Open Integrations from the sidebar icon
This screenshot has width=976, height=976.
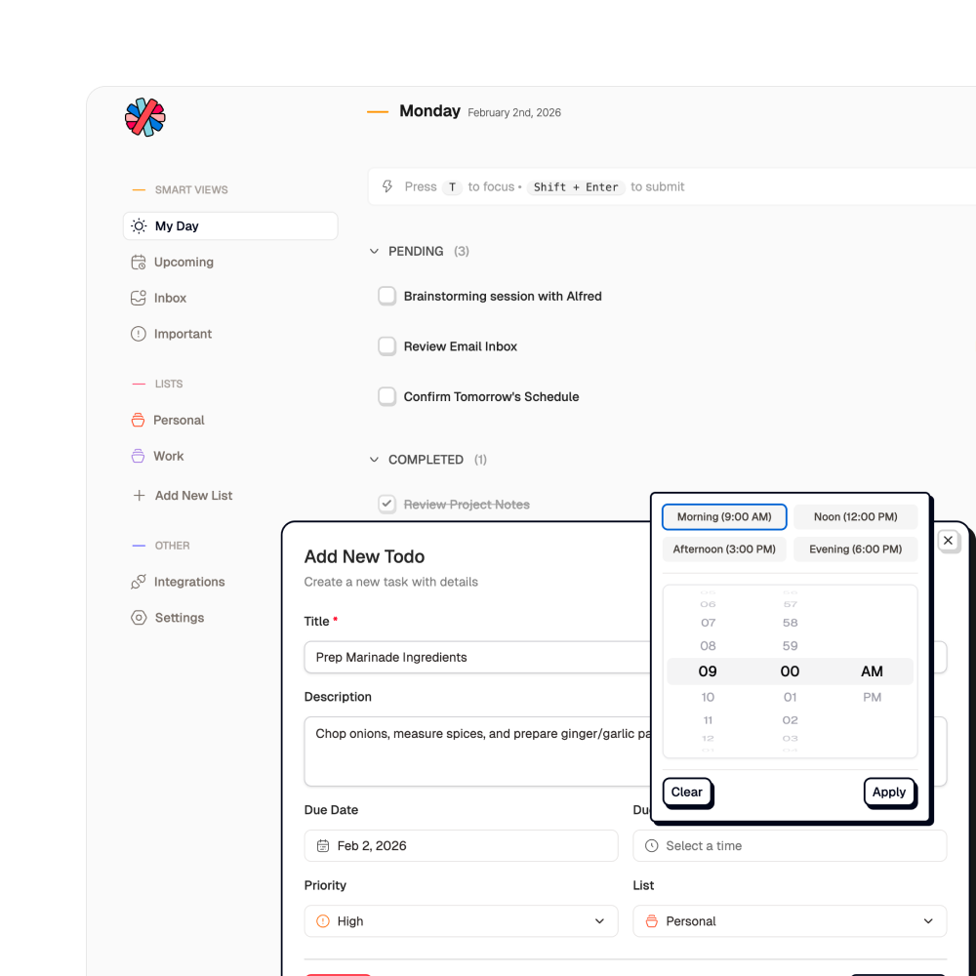[x=139, y=582]
